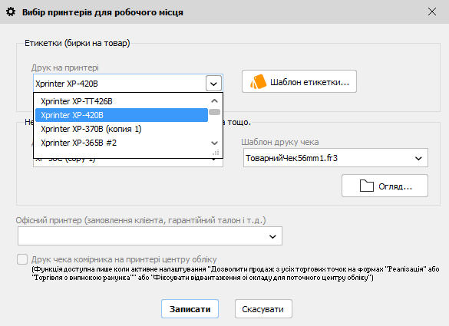Toggle cashier receipt printing checkbox
Image resolution: width=449 pixels, height=326 pixels.
pyautogui.click(x=22, y=259)
